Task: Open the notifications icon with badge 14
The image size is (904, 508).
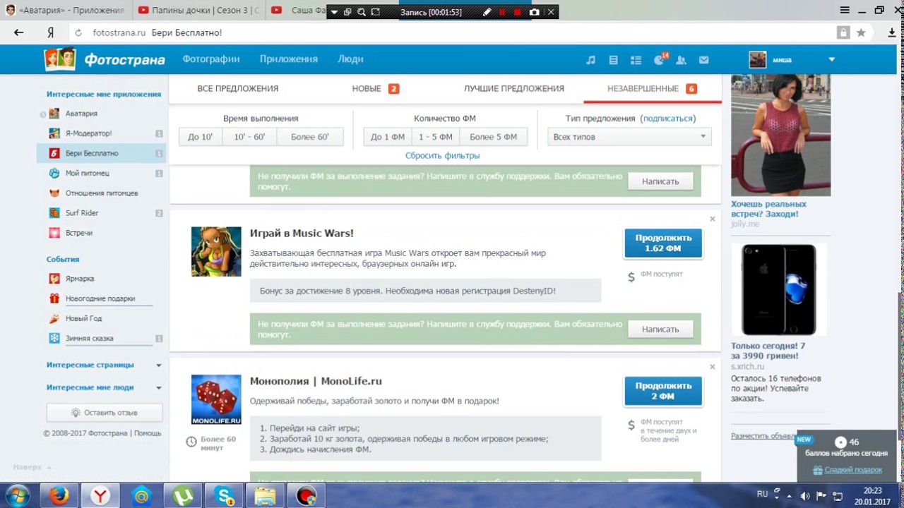Action: coord(660,59)
